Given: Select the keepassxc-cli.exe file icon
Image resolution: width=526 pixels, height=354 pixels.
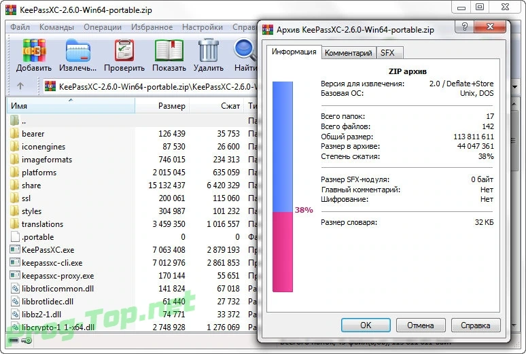Looking at the screenshot, I should pos(15,263).
